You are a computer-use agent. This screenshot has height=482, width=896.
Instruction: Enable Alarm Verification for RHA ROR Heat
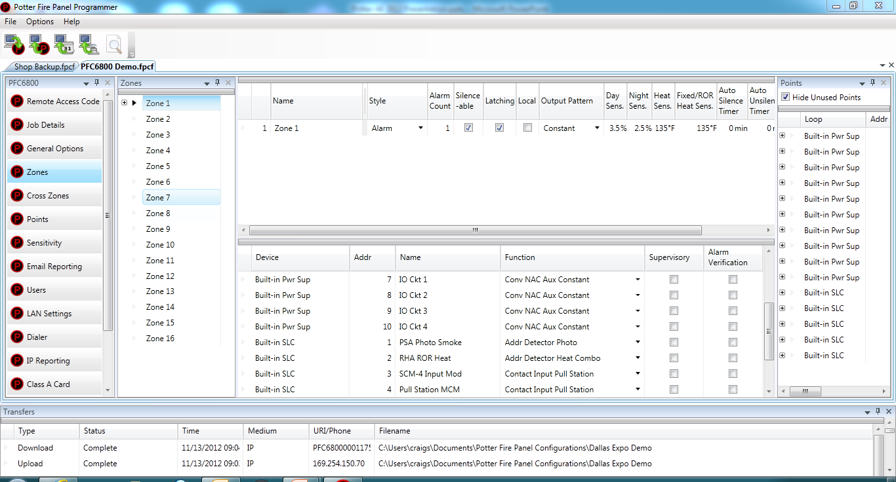(733, 358)
